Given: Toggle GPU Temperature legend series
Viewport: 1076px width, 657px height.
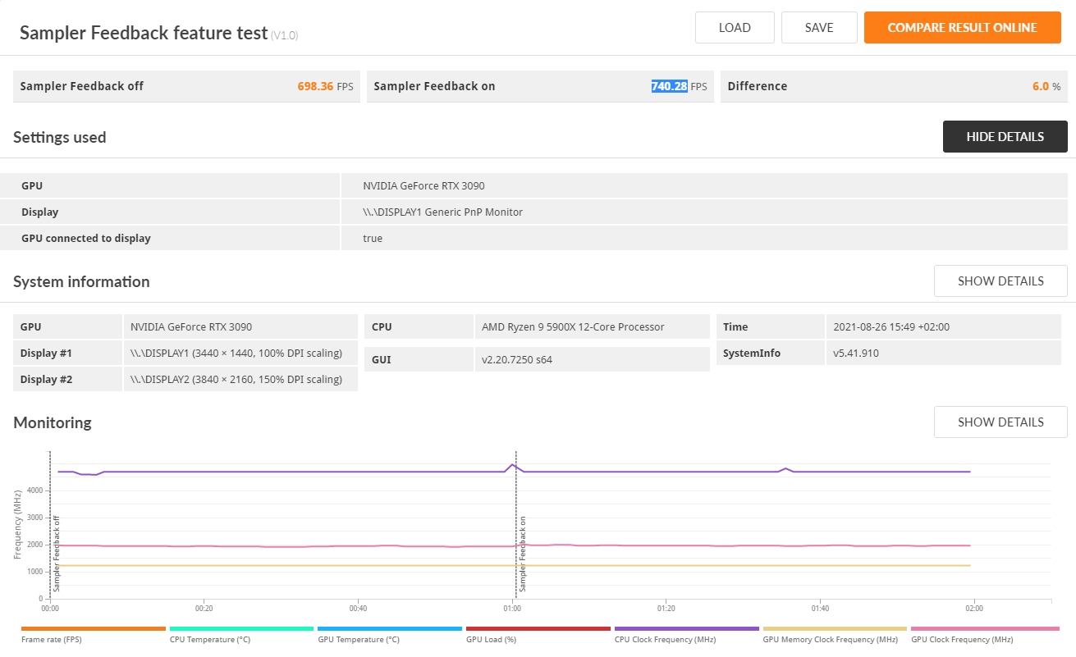Looking at the screenshot, I should click(389, 636).
